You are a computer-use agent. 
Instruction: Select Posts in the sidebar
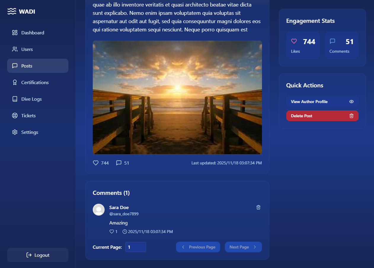[x=27, y=66]
